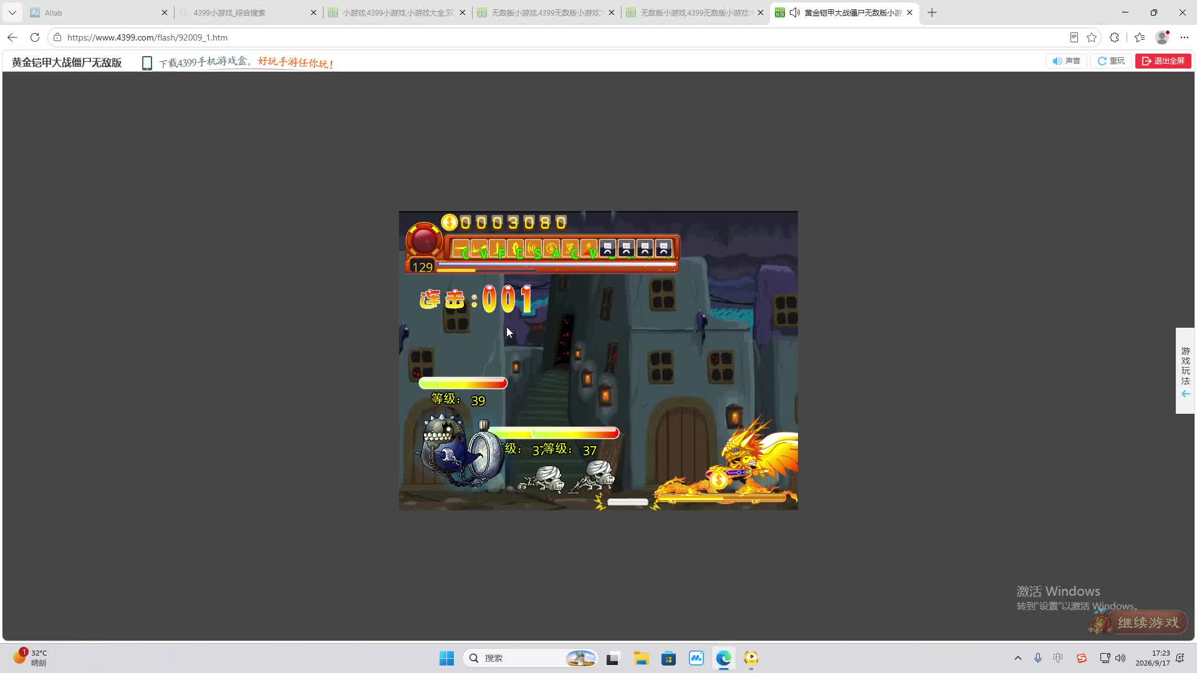Open a new browser tab
The image size is (1197, 673).
(x=932, y=12)
